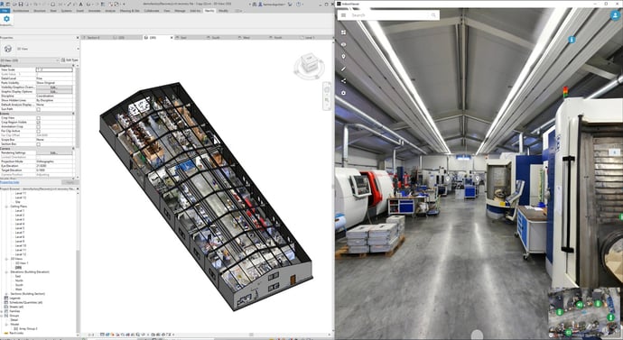Edit Visibility/Graphics Overrides
The height and width of the screenshot is (340, 623).
point(54,87)
